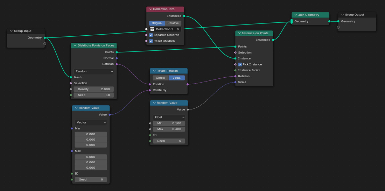This screenshot has width=385, height=191.
Task: Click the Original transform space button
Action: point(157,23)
